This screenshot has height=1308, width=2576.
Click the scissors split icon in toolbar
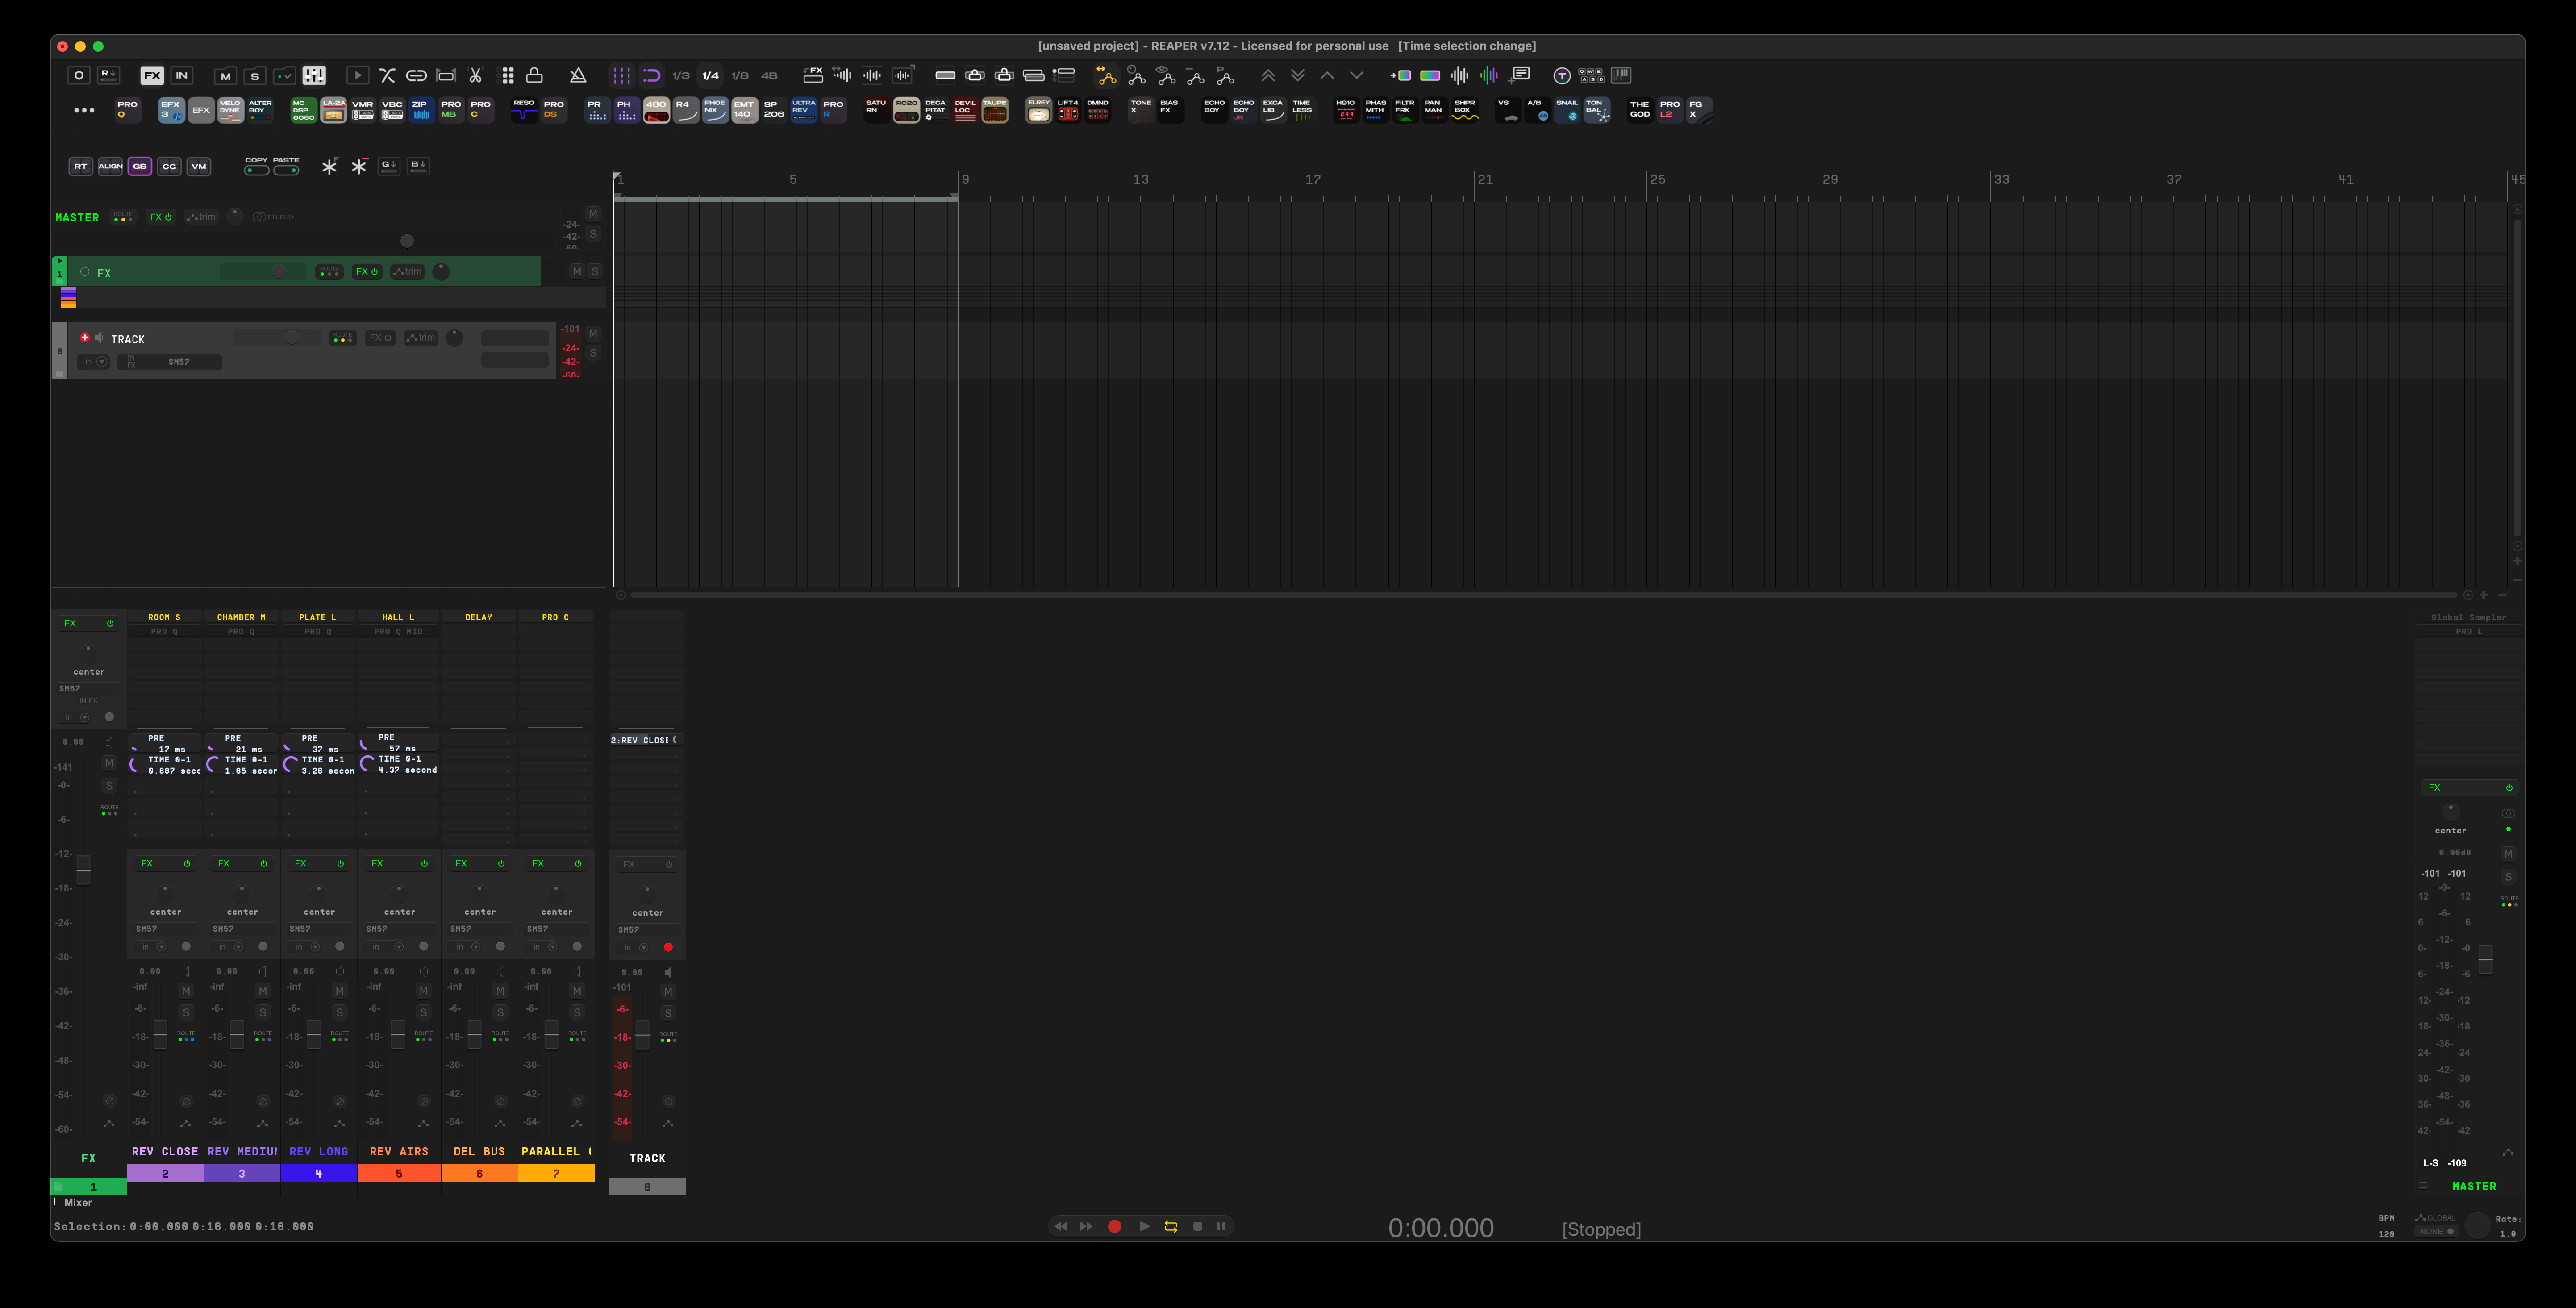click(x=476, y=75)
